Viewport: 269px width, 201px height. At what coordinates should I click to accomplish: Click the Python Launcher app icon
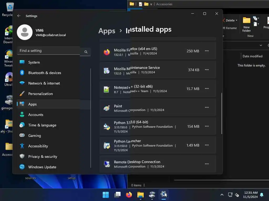[107, 146]
